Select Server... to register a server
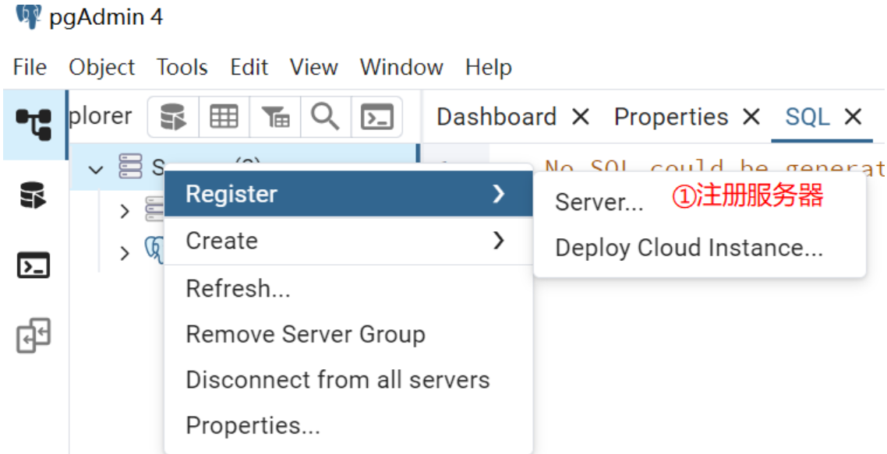Viewport: 887px width, 454px height. [x=599, y=202]
